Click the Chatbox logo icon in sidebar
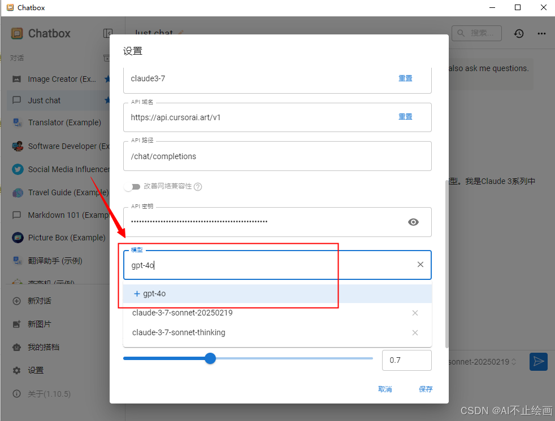Image resolution: width=555 pixels, height=421 pixels. coord(16,34)
